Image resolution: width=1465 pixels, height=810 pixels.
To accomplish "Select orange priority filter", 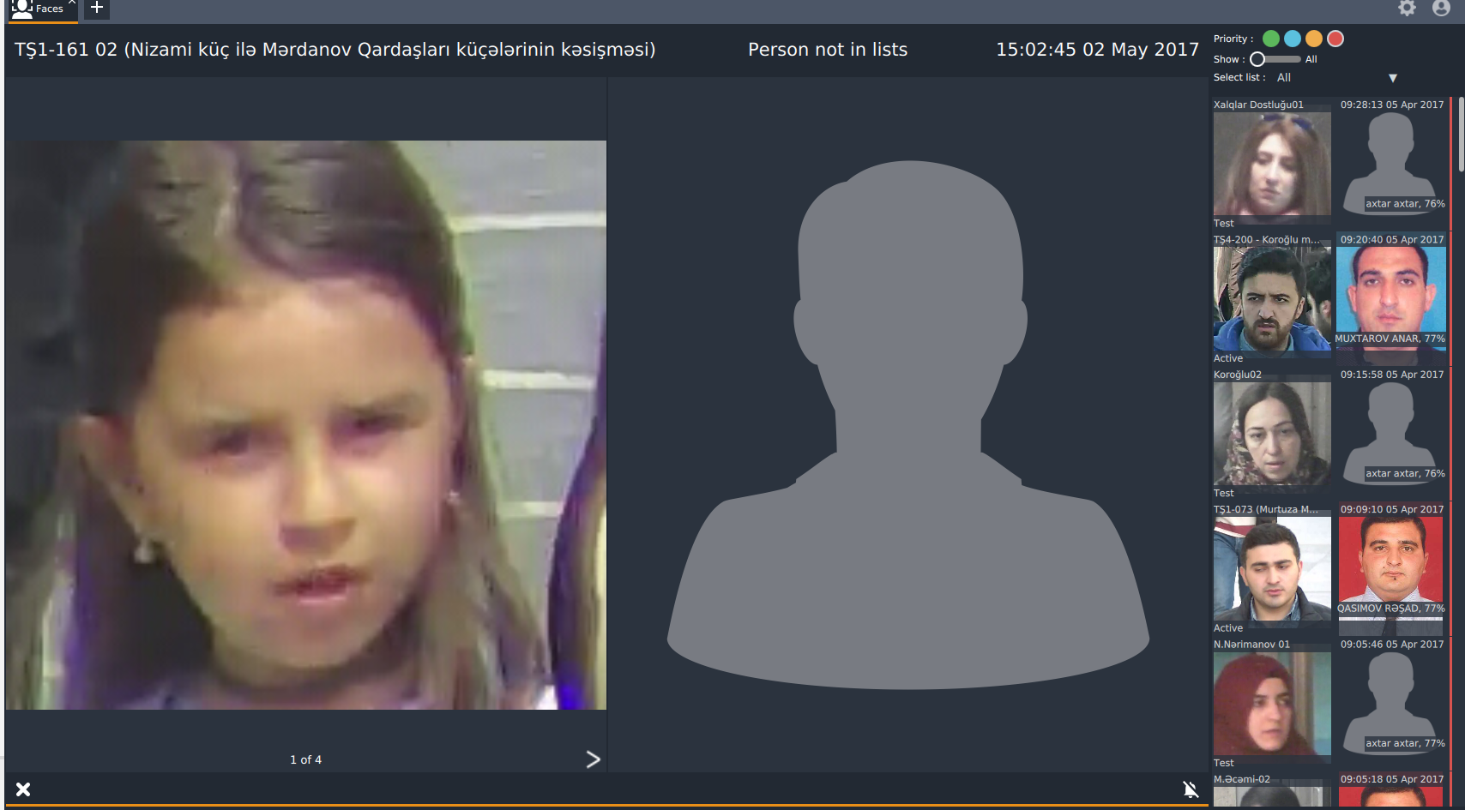I will point(1314,39).
